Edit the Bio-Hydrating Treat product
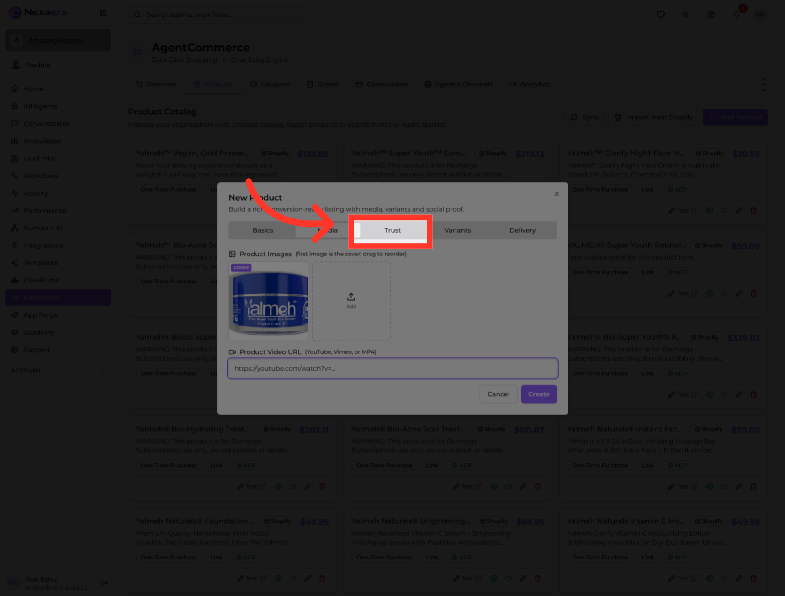 coord(308,486)
